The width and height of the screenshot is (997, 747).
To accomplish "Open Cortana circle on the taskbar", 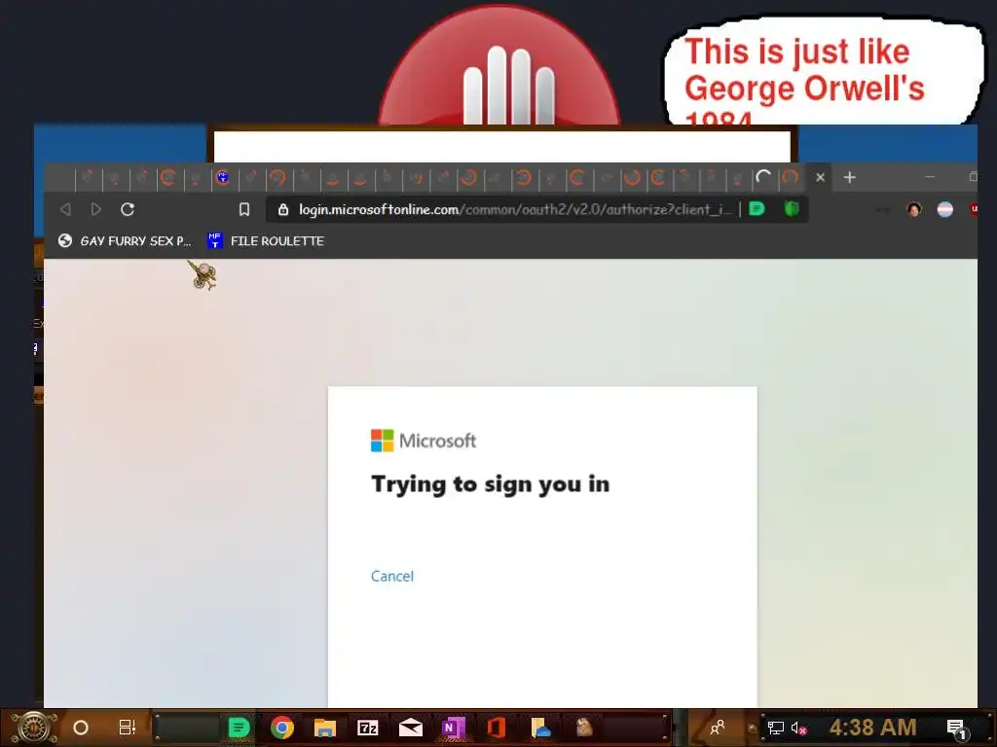I will point(81,728).
